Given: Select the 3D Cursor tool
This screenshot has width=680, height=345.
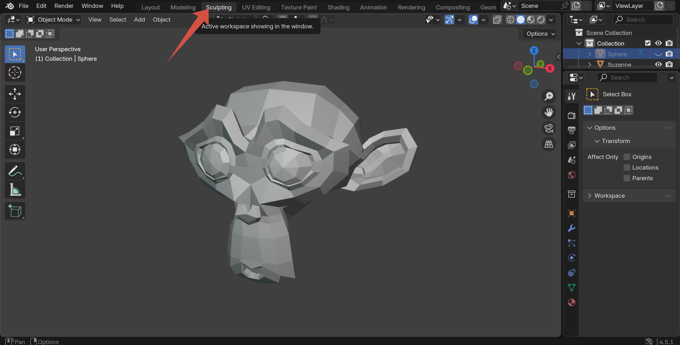Looking at the screenshot, I should click(15, 73).
